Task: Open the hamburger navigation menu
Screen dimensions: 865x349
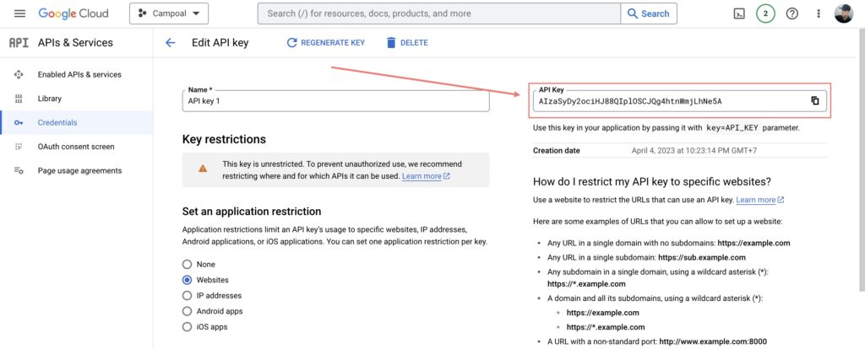Action: [20, 13]
